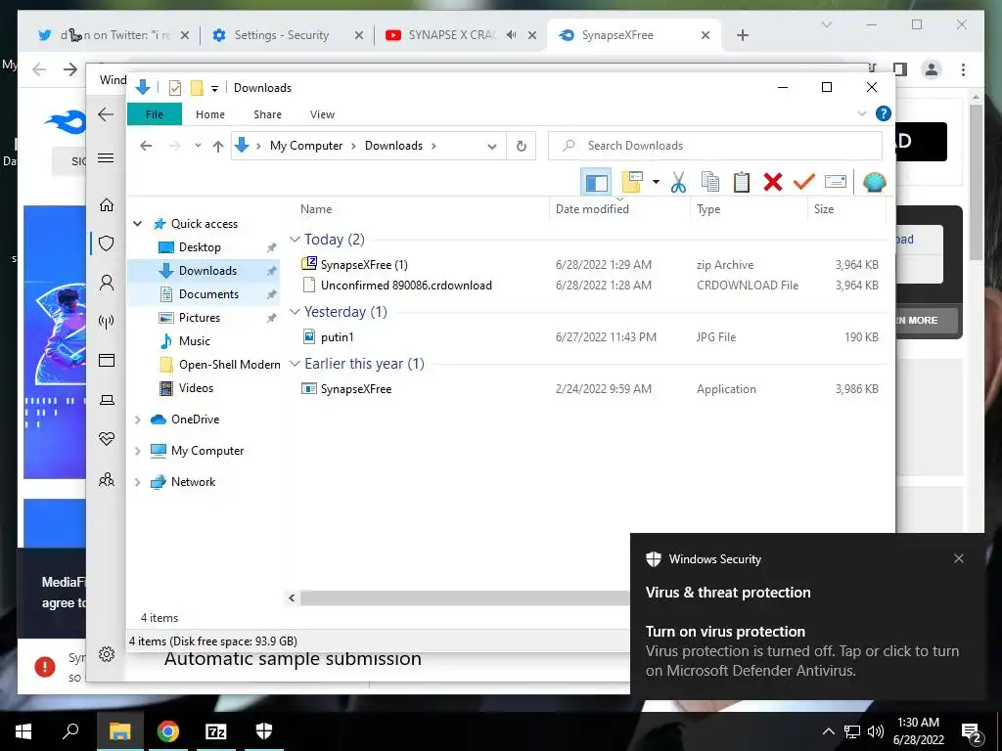Open the Home ribbon tab
This screenshot has width=1002, height=751.
click(x=210, y=114)
